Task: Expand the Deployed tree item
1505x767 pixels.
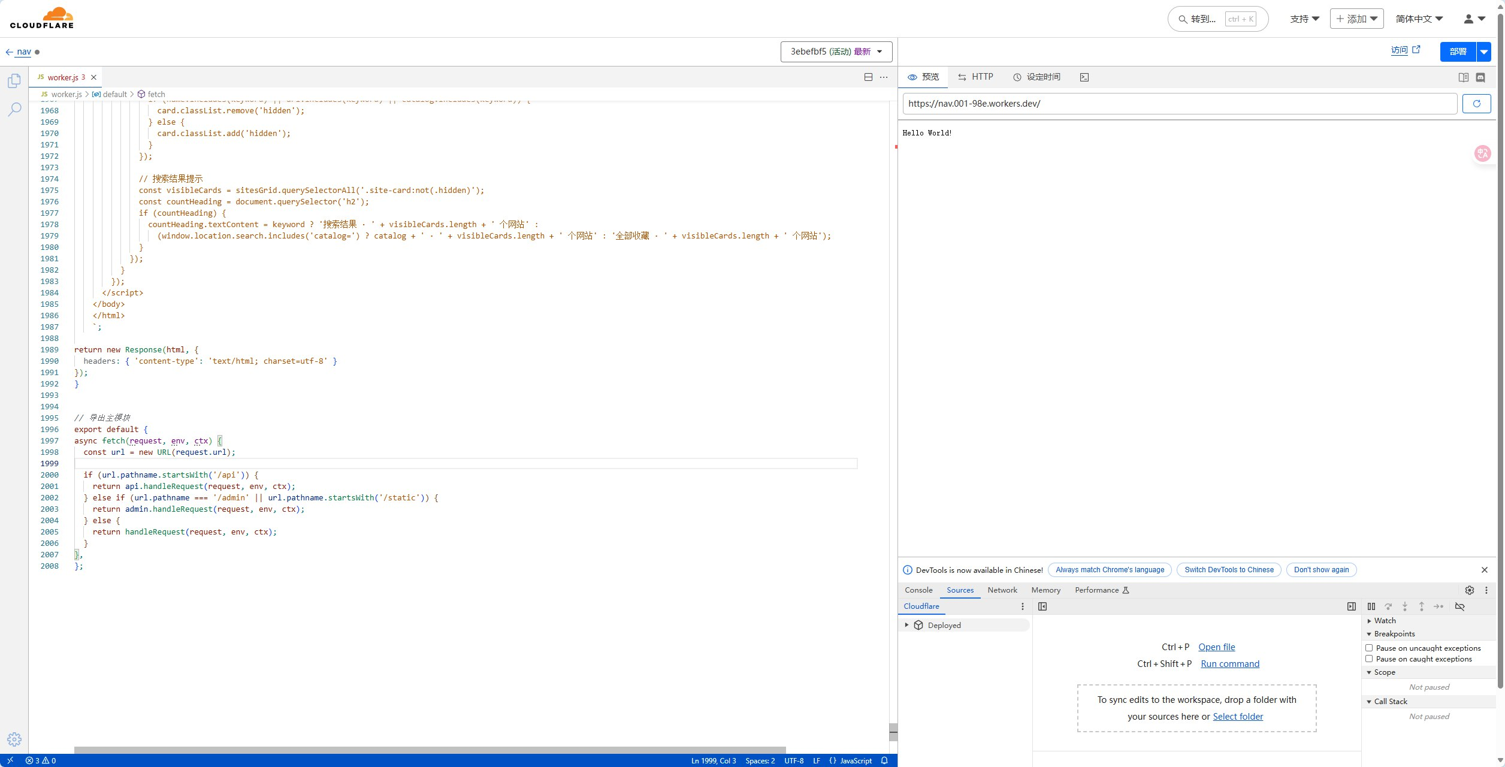Action: point(907,625)
